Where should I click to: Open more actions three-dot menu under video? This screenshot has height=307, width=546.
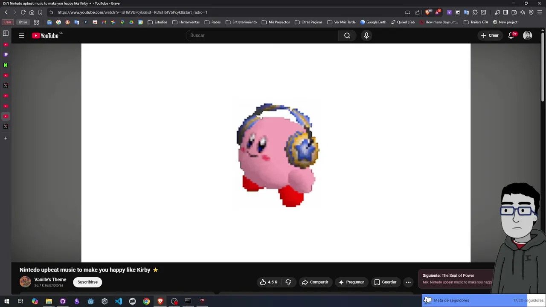pos(408,282)
